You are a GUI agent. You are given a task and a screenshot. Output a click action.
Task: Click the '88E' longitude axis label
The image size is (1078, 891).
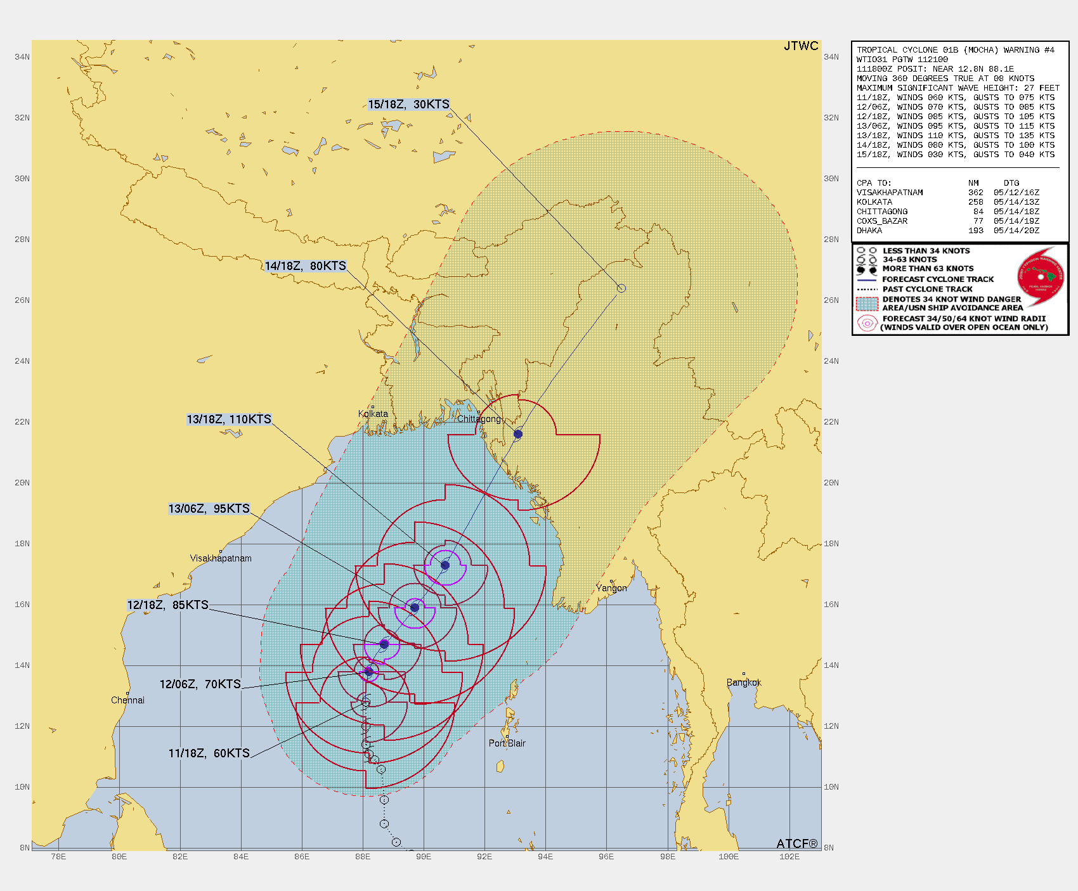pyautogui.click(x=363, y=857)
